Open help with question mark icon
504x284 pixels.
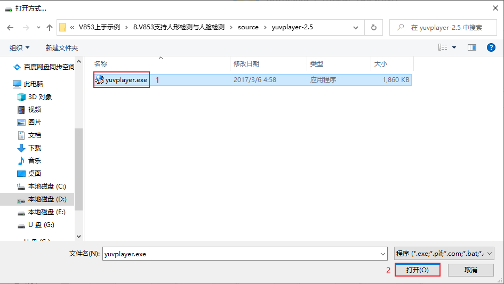[x=491, y=47]
